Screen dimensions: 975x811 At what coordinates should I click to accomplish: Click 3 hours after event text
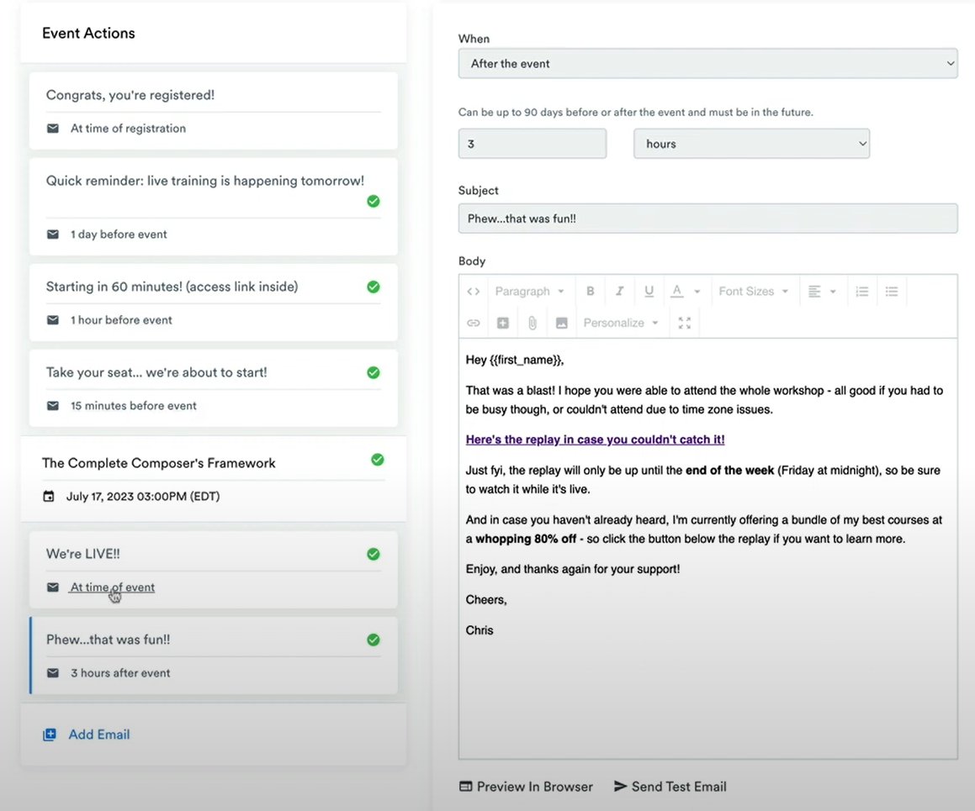click(120, 673)
